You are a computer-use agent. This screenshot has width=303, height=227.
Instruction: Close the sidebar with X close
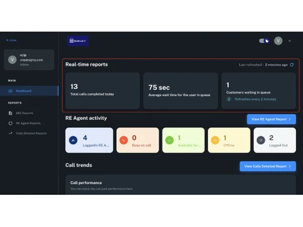[x=12, y=40]
